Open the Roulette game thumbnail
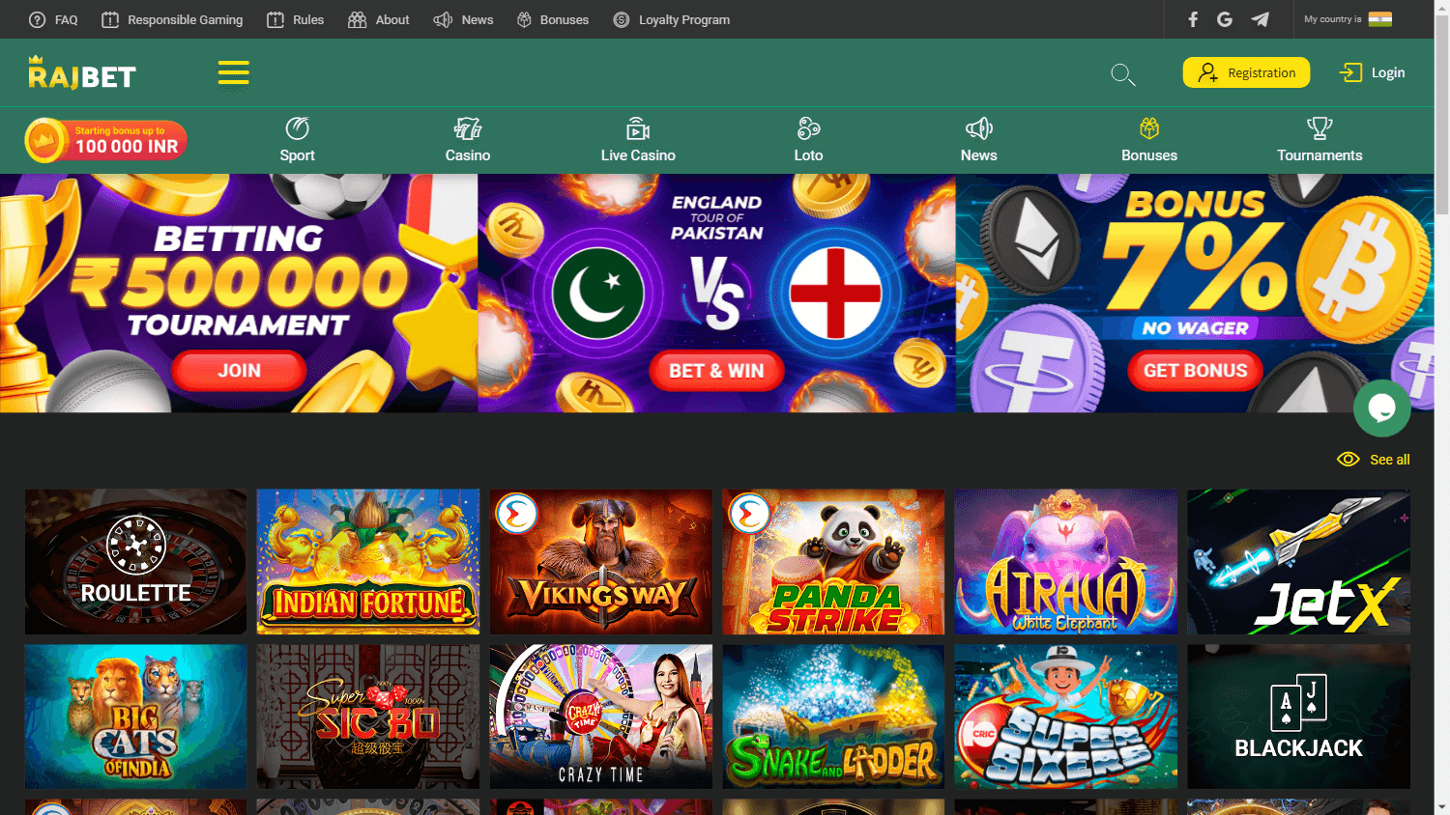 [x=135, y=562]
